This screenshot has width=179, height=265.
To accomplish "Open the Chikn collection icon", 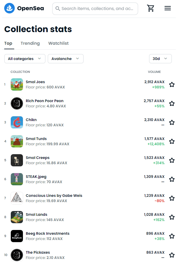I will click(17, 122).
